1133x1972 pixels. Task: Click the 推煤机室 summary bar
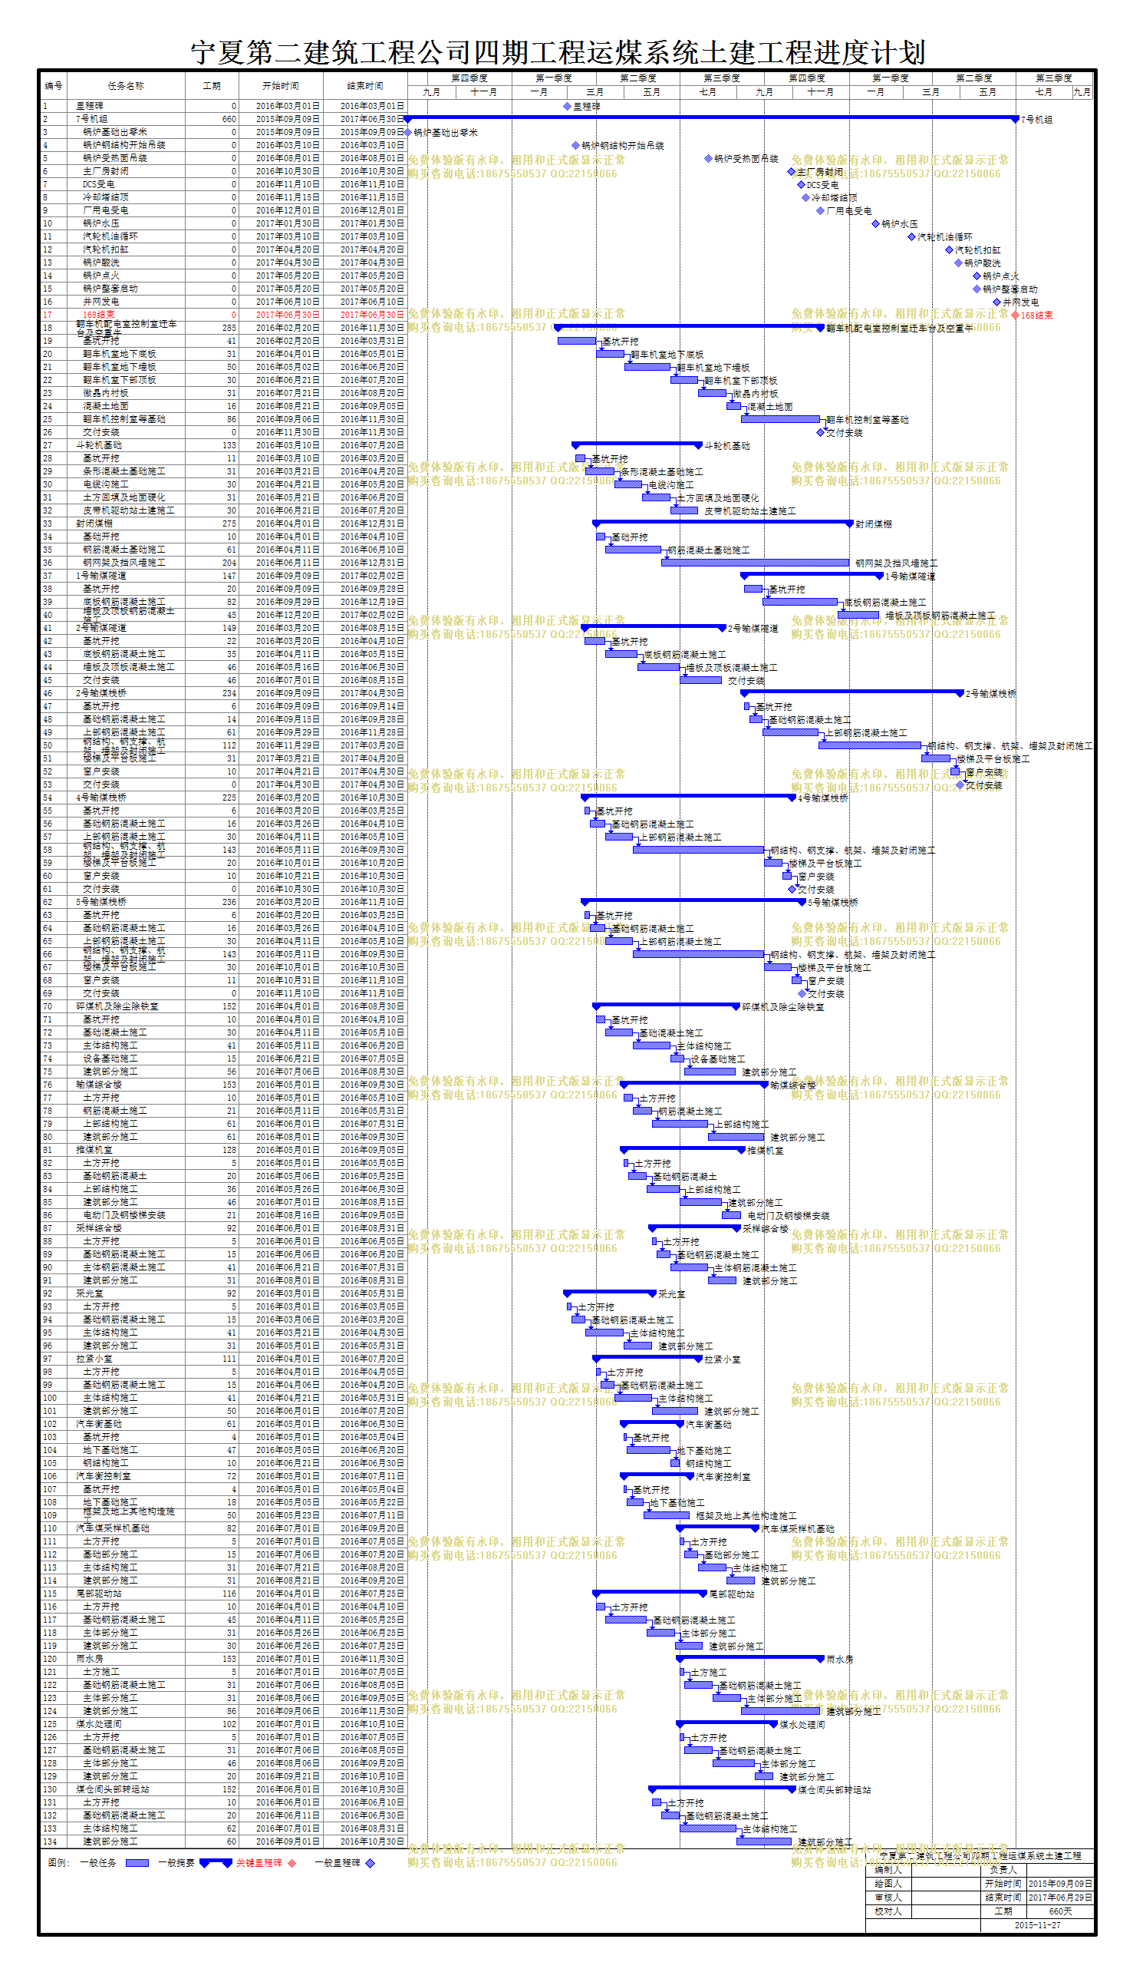683,1149
